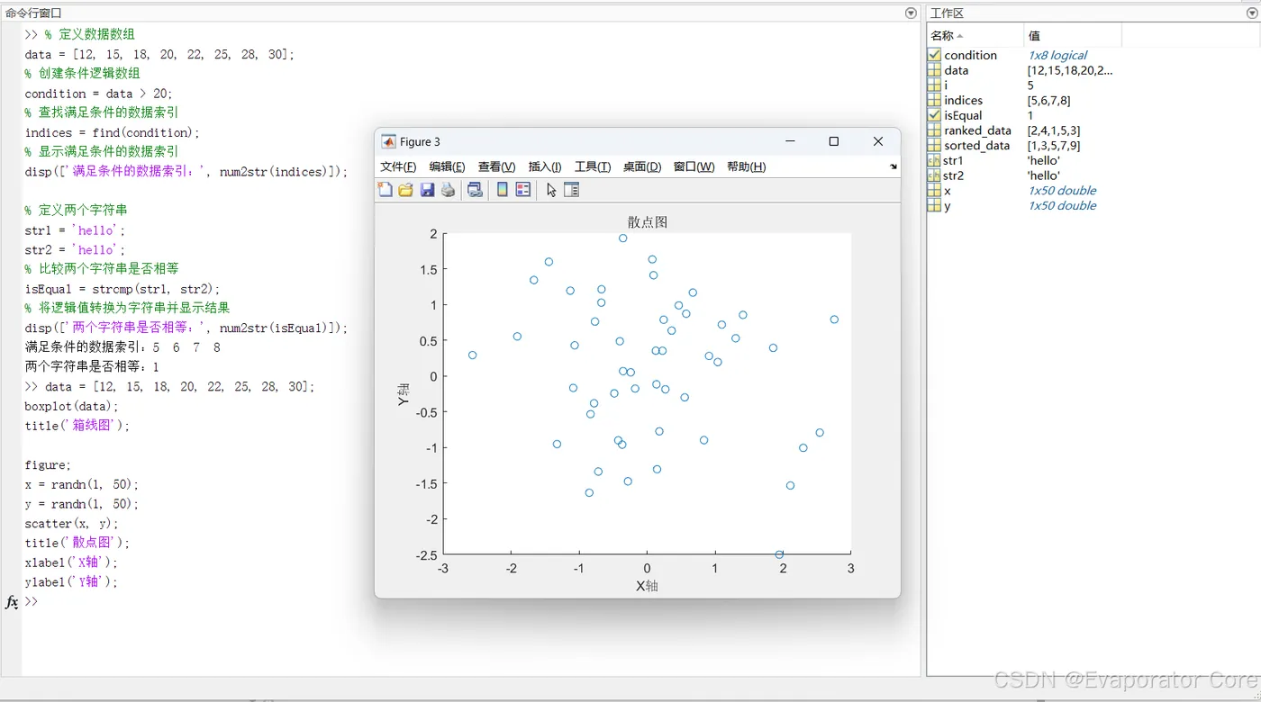The width and height of the screenshot is (1261, 702).
Task: Open the 文件(F) menu in Figure 3
Action: pos(398,166)
